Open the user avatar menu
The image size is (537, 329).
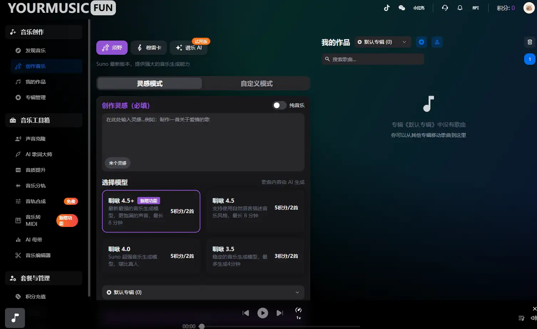tap(529, 7)
